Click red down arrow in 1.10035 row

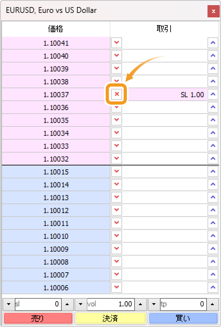117,120
